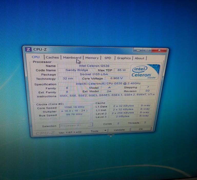
Task: Click the Level 2 2 x 256 KBytes value
Action: pyautogui.click(x=123, y=113)
